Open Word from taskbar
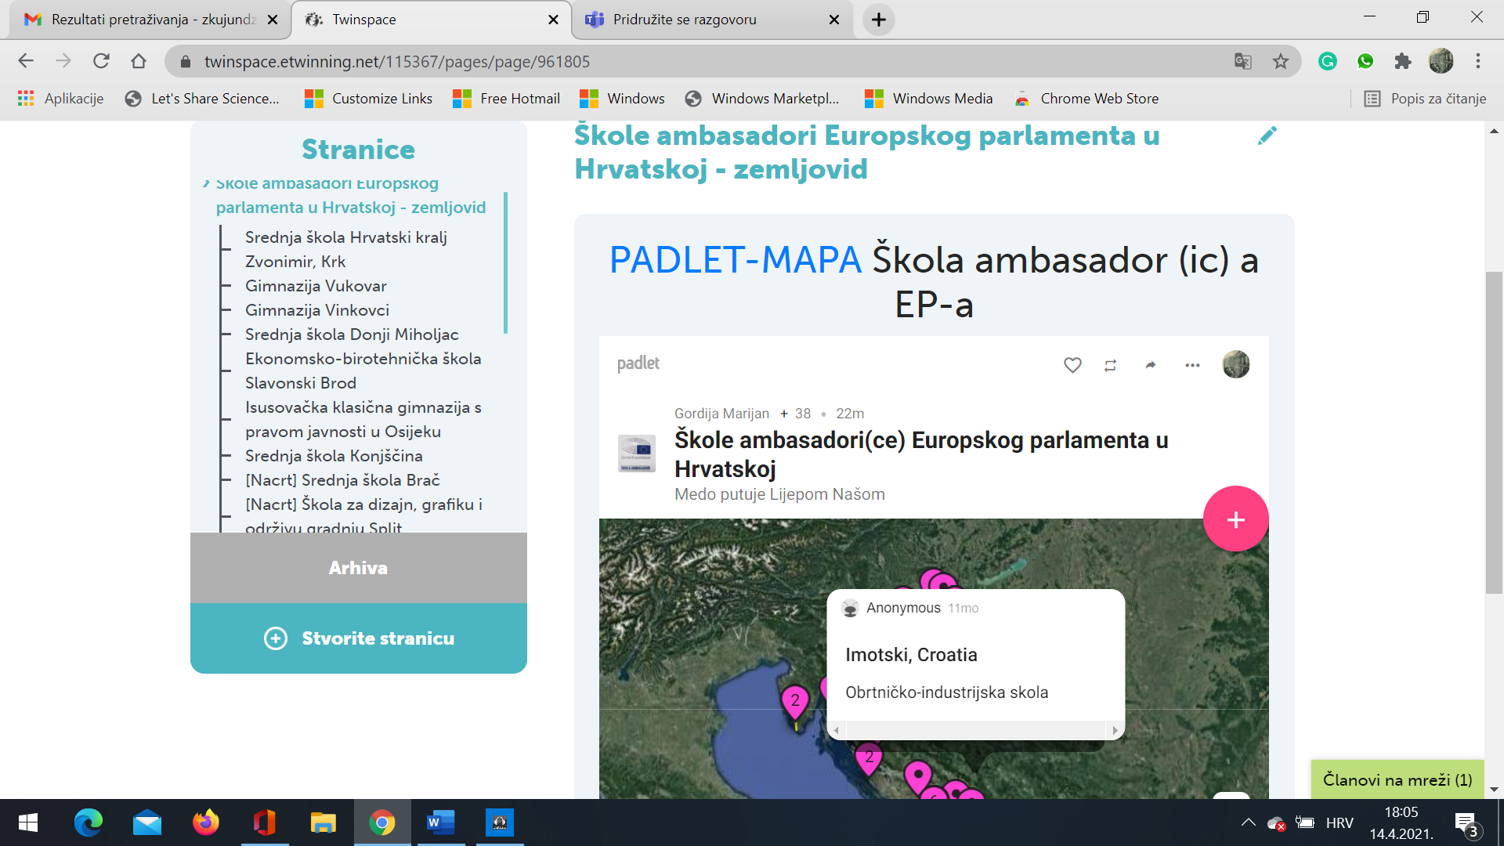This screenshot has height=846, width=1504. coord(440,822)
